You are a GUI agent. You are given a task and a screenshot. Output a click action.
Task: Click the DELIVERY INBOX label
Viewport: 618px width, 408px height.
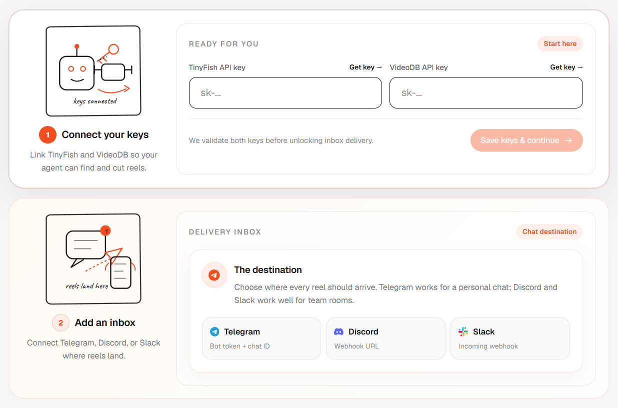click(x=225, y=232)
